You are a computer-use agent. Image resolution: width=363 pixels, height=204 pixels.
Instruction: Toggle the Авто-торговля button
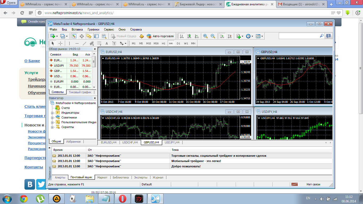point(160,36)
